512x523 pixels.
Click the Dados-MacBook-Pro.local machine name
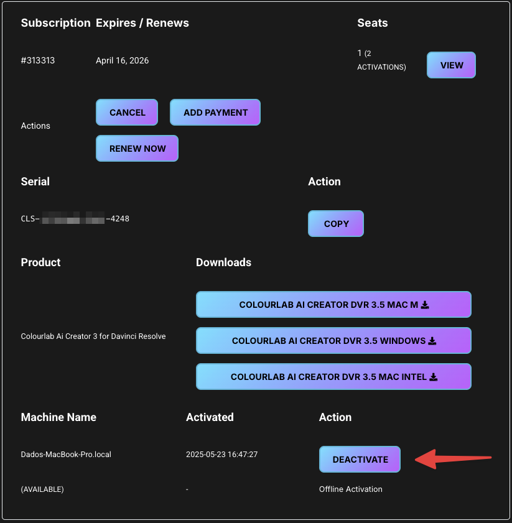pos(66,455)
